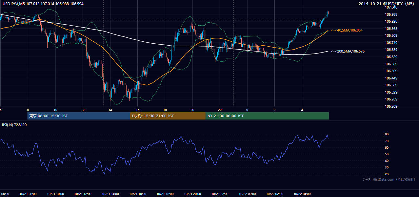Click the 10/21 22:00 time axis label

[220, 194]
